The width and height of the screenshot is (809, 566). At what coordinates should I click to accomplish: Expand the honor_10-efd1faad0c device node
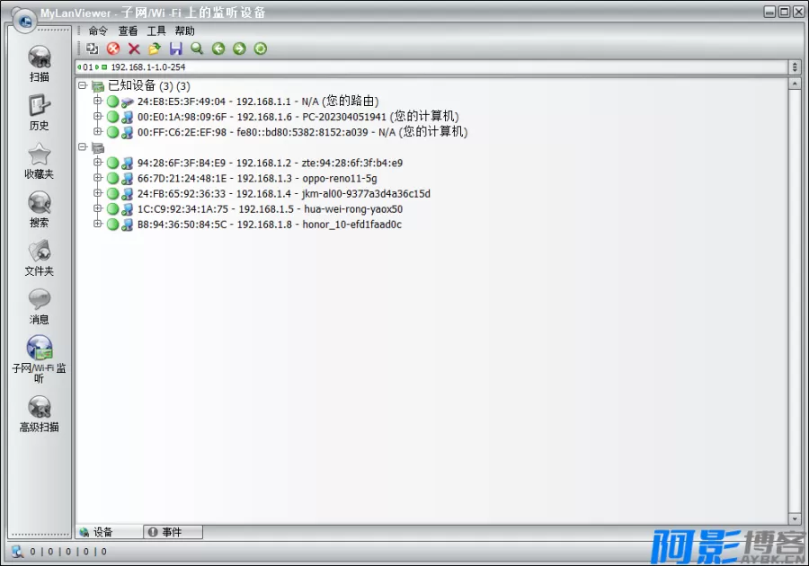tap(97, 225)
